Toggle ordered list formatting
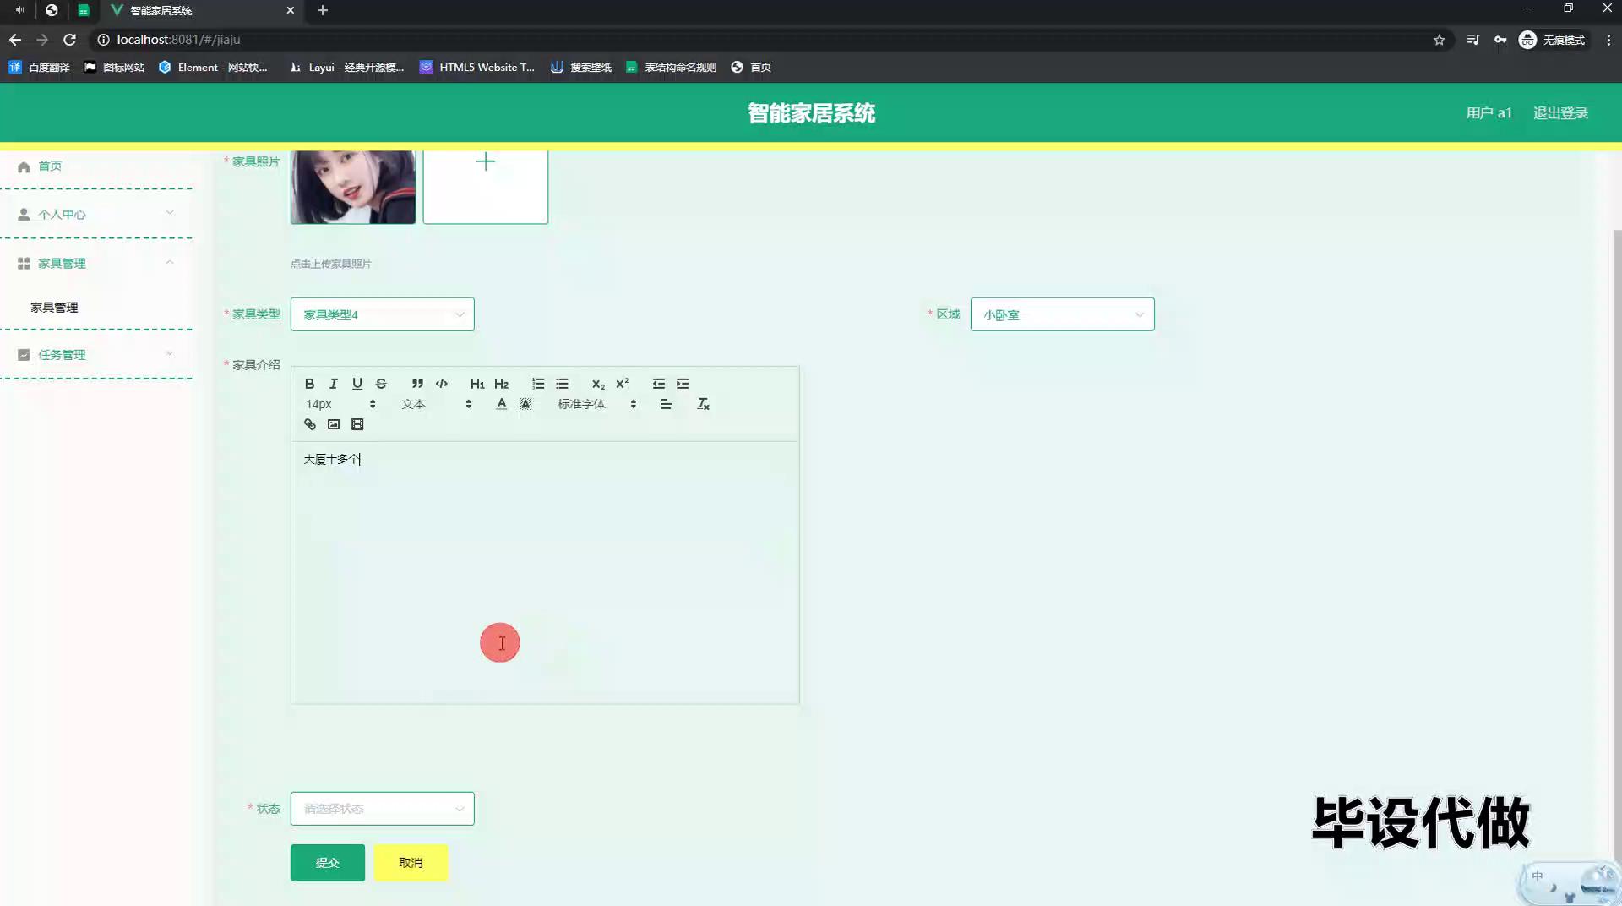The image size is (1622, 906). pyautogui.click(x=538, y=384)
